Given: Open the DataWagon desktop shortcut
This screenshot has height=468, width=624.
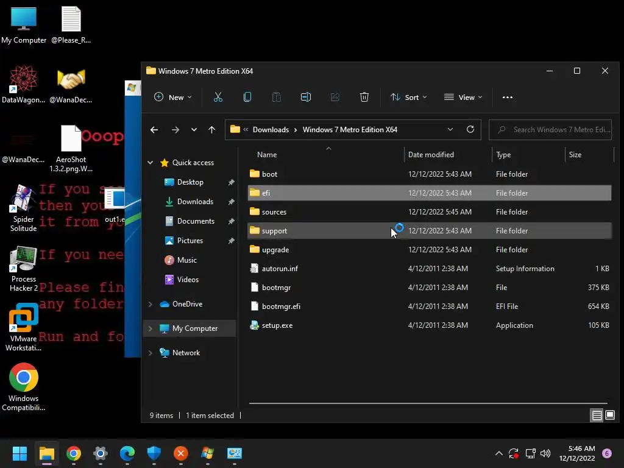Looking at the screenshot, I should (x=24, y=84).
